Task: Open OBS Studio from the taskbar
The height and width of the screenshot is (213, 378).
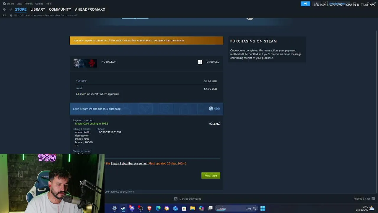Action: click(141, 208)
